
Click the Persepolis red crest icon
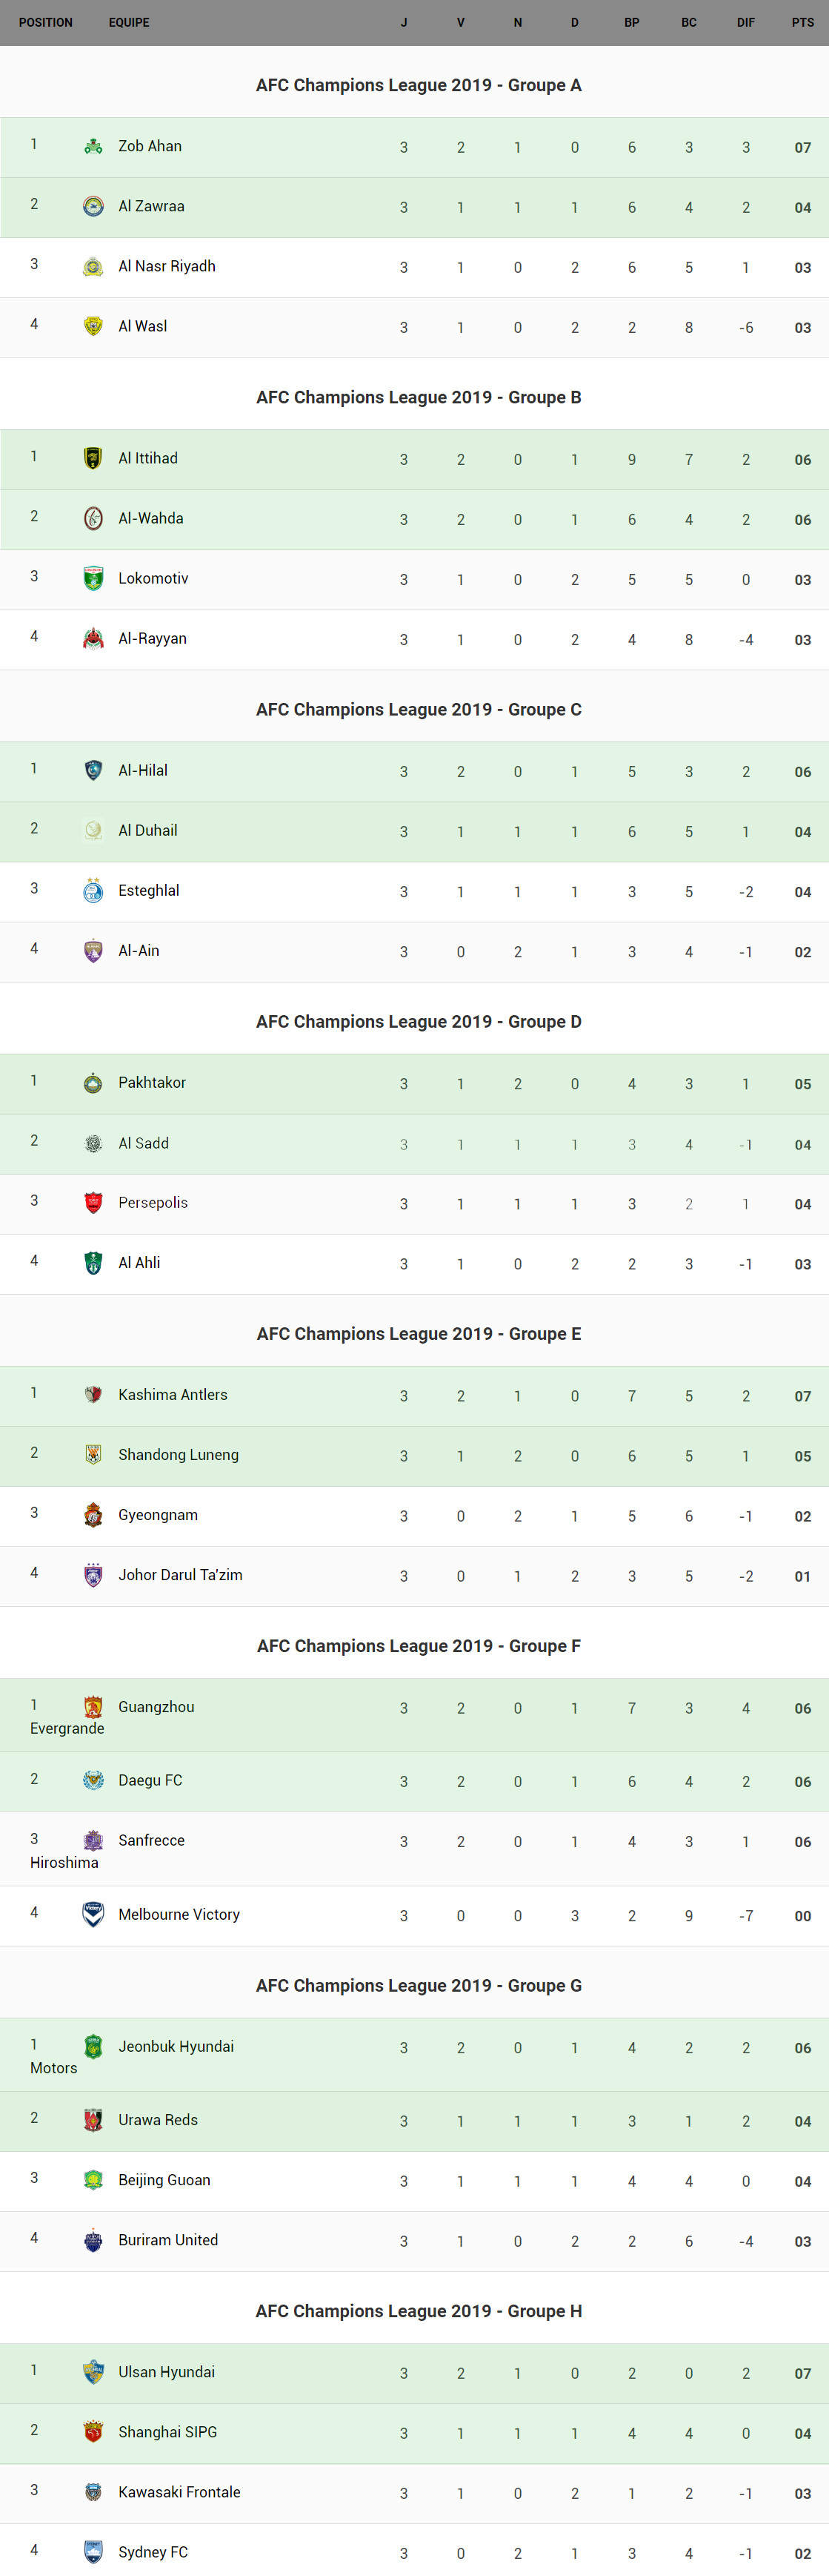click(93, 1203)
